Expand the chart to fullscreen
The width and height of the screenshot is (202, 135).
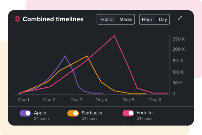point(180,18)
